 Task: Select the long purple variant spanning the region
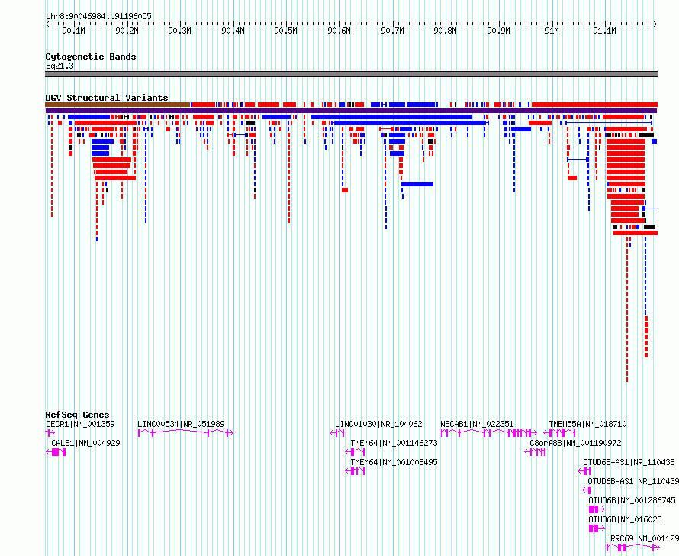(351, 111)
